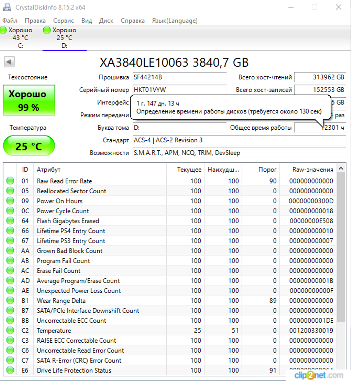Select the Power On Hours attribute name

59,201
